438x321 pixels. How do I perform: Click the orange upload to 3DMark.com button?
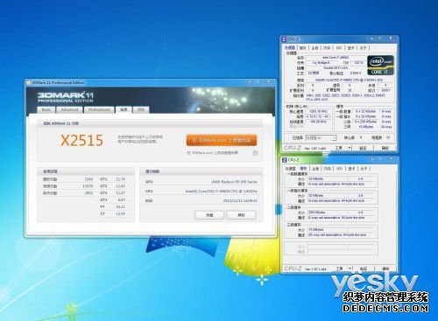pos(222,140)
